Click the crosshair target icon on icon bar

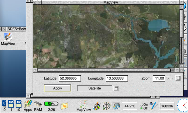(106, 106)
